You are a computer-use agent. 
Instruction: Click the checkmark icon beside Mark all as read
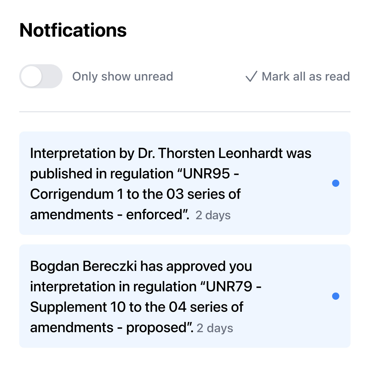tap(251, 77)
